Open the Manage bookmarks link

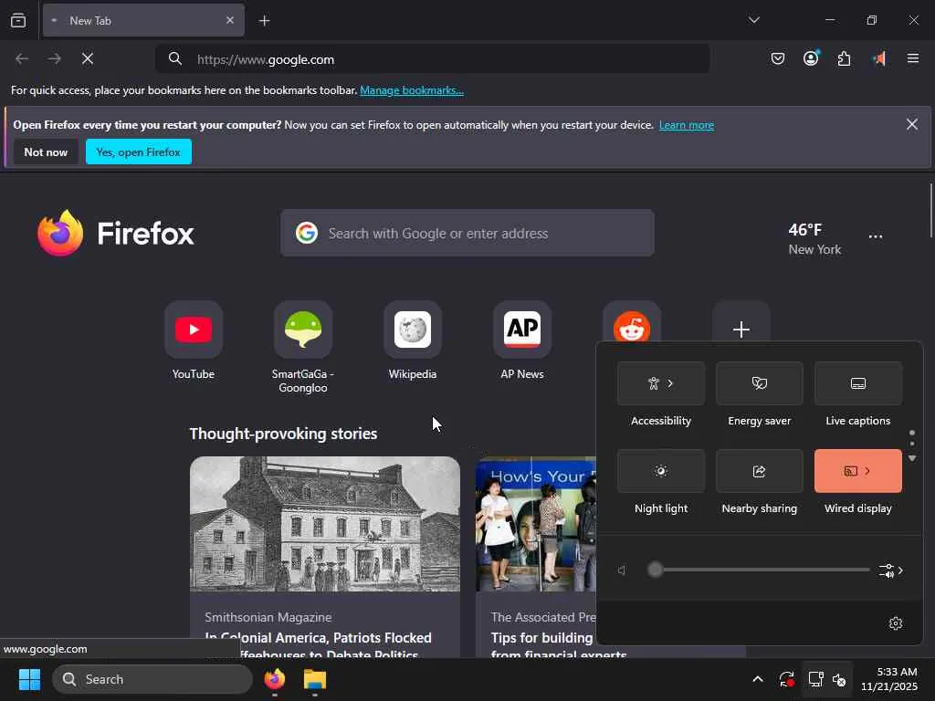[x=412, y=90]
